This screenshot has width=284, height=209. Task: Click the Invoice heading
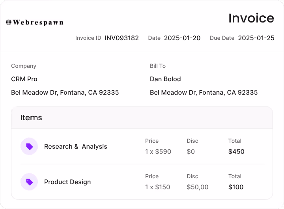(x=251, y=18)
